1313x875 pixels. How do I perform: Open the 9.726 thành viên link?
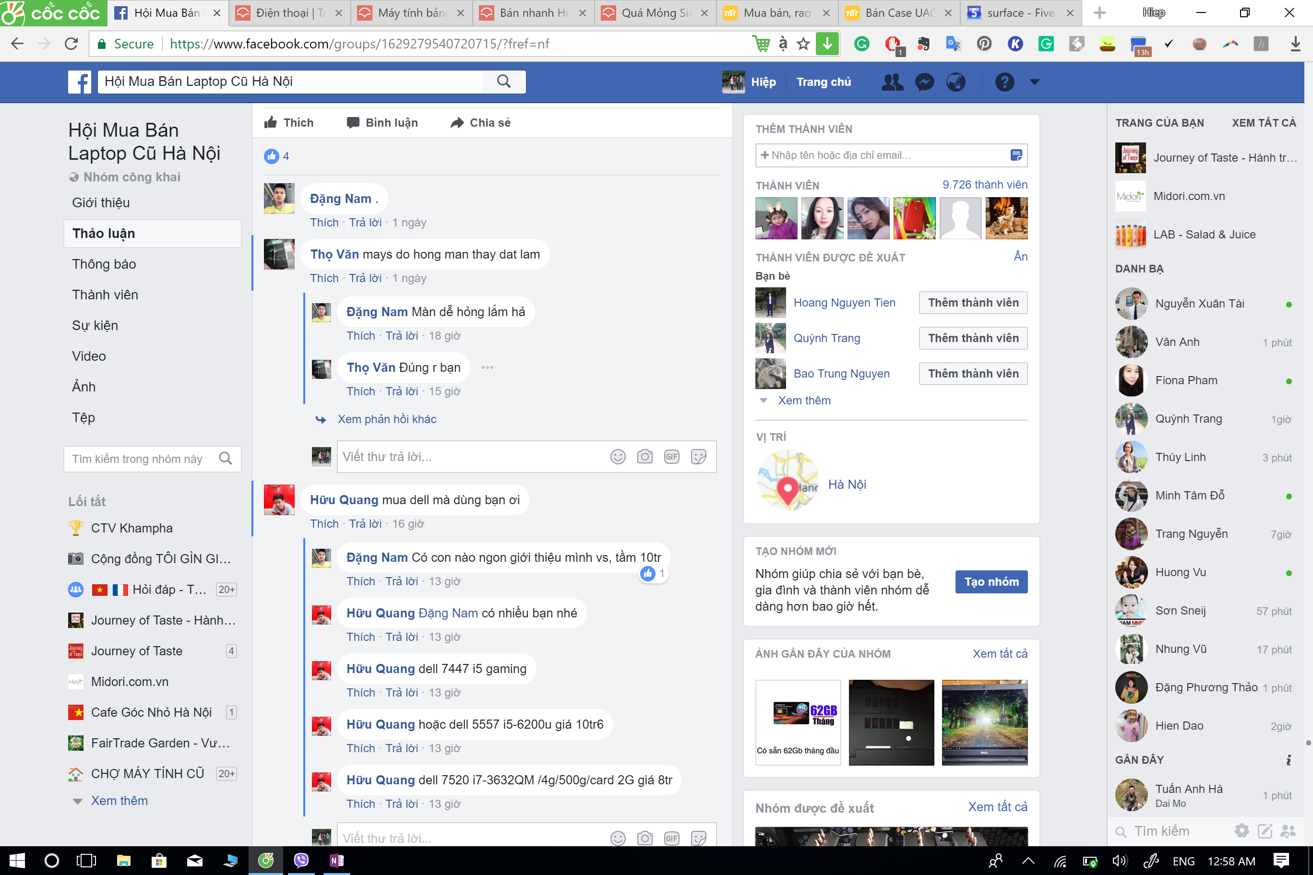(x=985, y=185)
